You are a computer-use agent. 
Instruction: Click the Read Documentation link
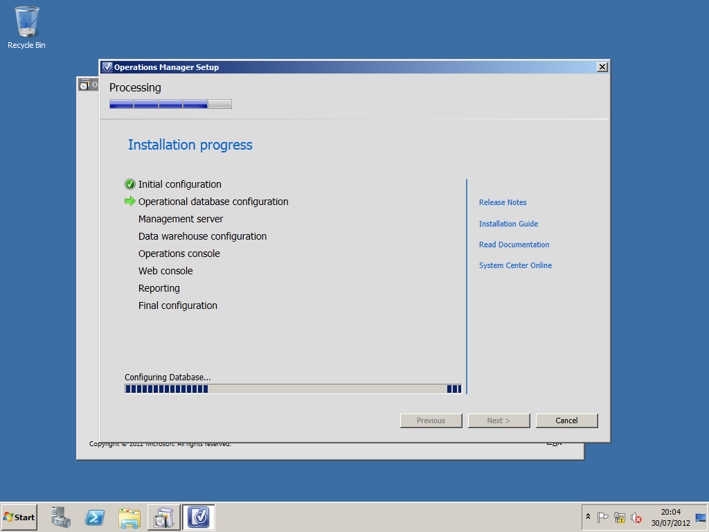(514, 245)
